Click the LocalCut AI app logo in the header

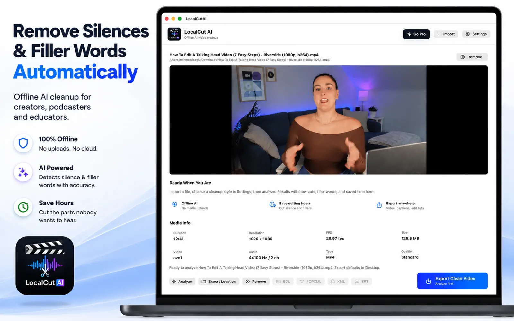click(x=174, y=34)
